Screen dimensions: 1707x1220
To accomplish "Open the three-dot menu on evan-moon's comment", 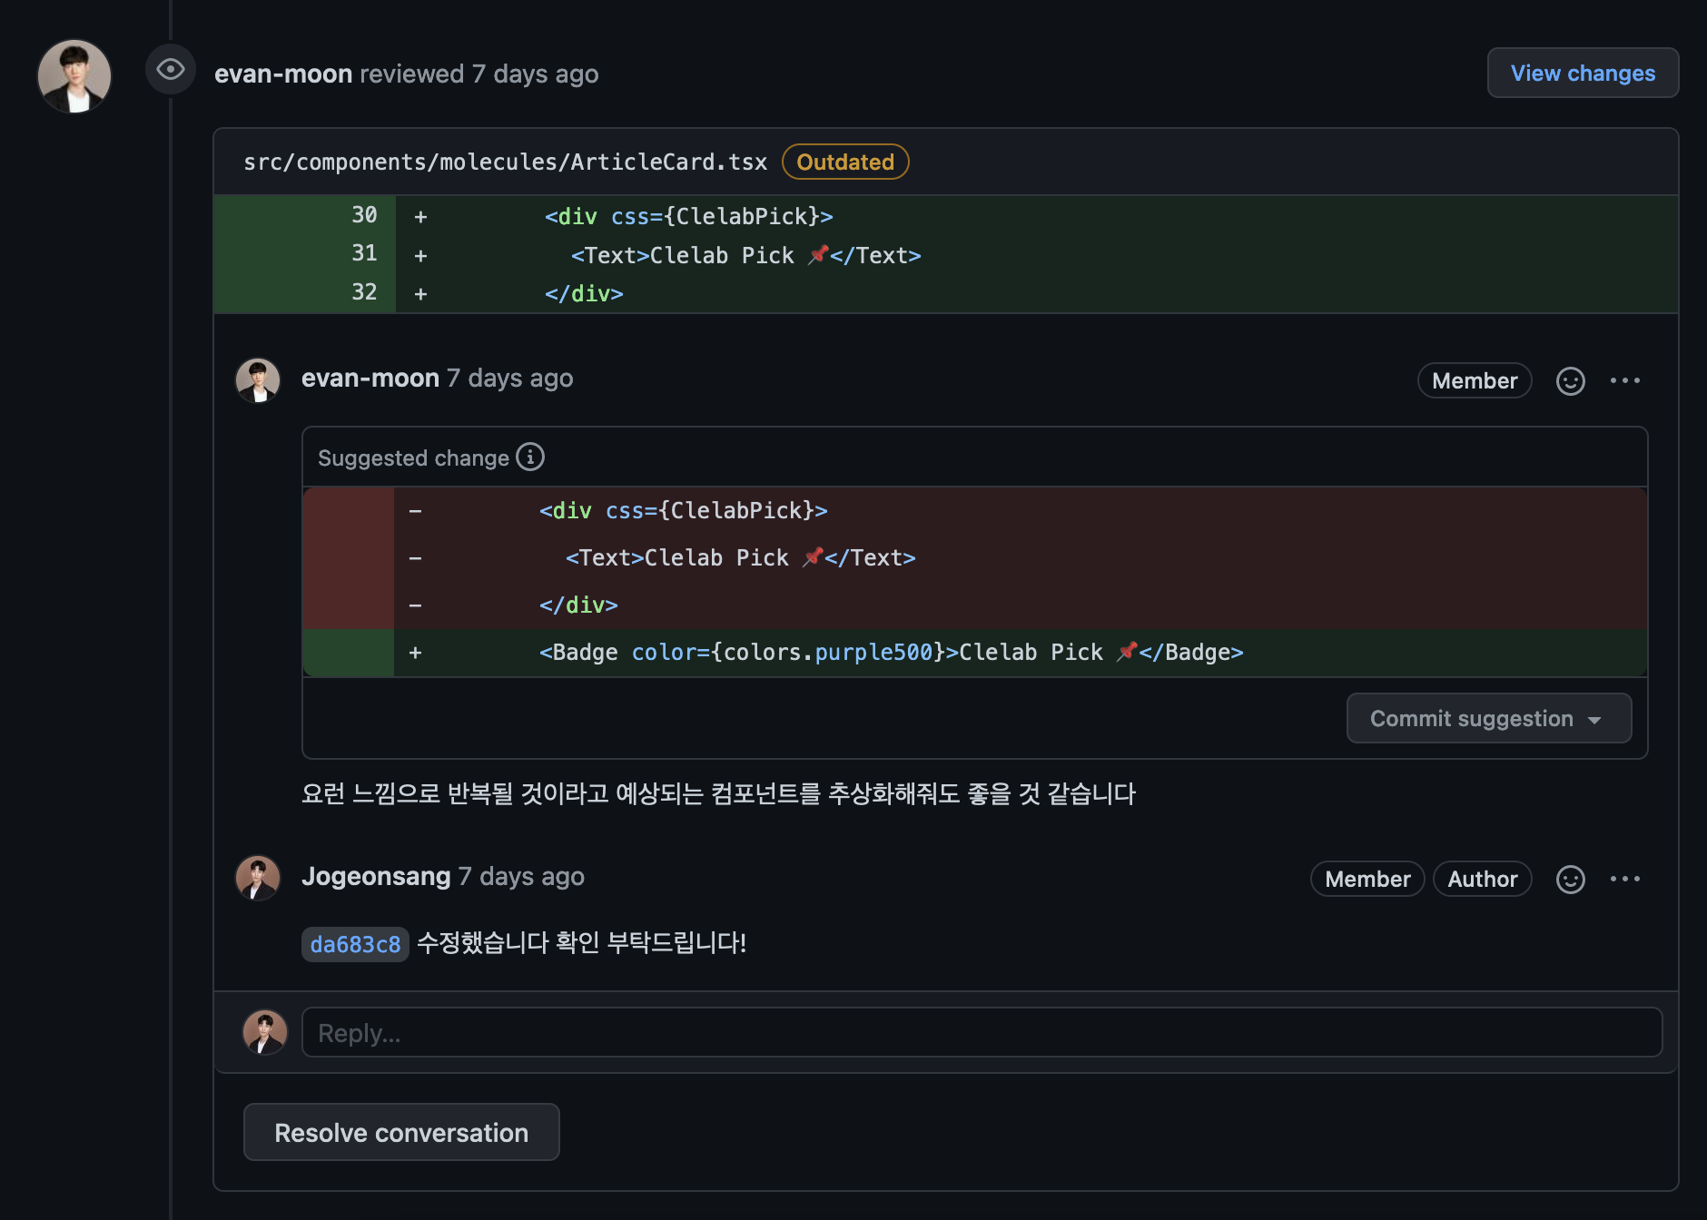I will pyautogui.click(x=1624, y=381).
